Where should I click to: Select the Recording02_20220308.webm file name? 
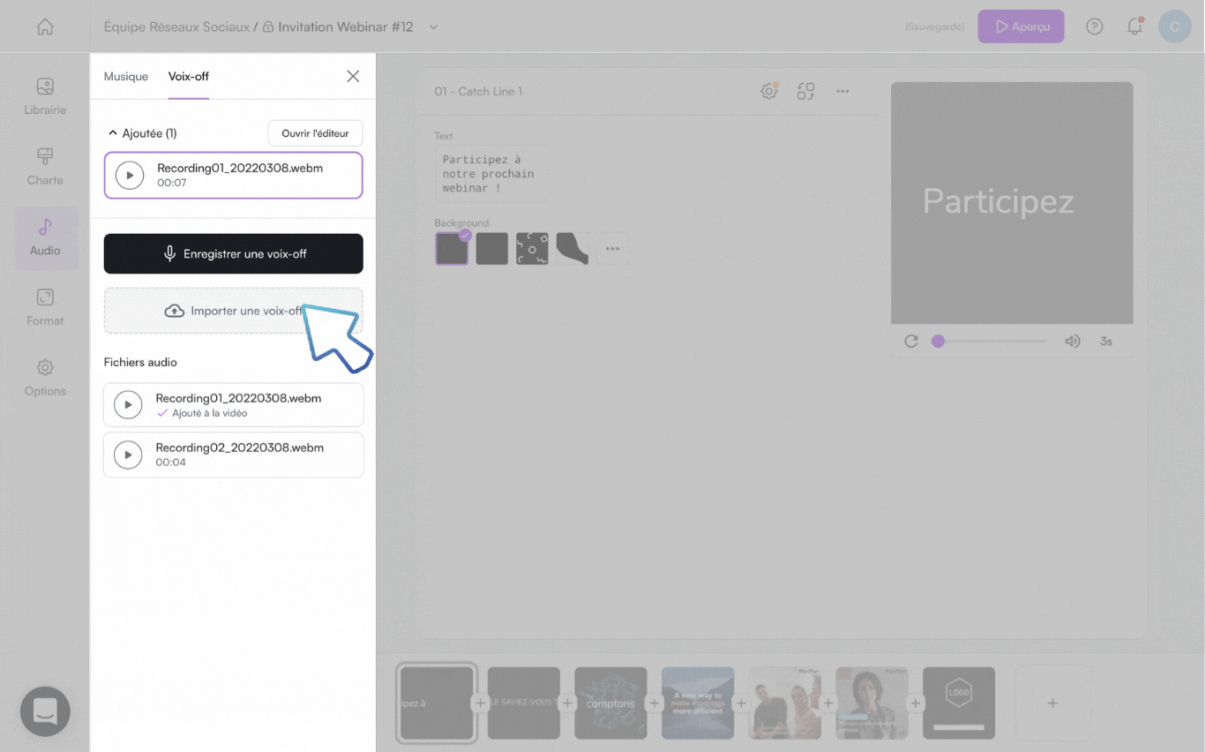[x=240, y=447]
